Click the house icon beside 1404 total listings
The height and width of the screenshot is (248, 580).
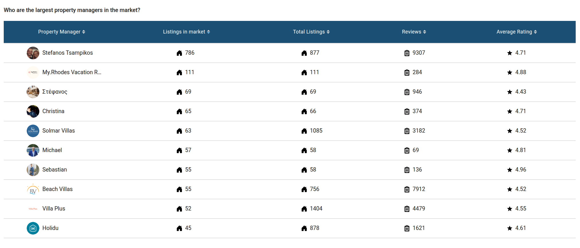304,209
